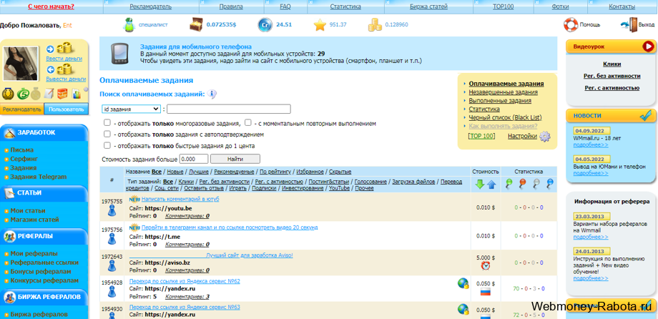658x319 pixels.
Task: Sort by cost ascending with blue up arrow
Action: (x=491, y=185)
